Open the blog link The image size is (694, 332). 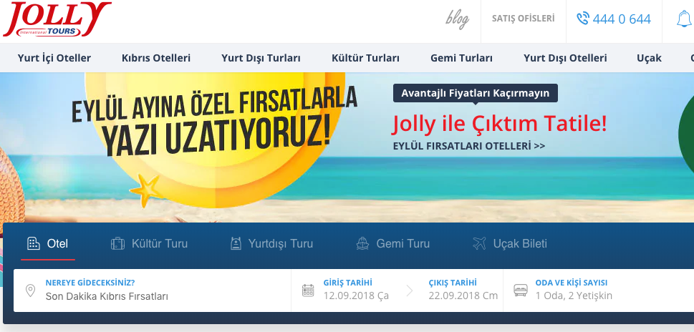[x=457, y=19]
